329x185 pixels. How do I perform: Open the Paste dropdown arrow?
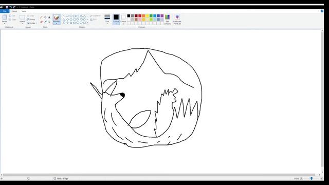click(x=5, y=24)
